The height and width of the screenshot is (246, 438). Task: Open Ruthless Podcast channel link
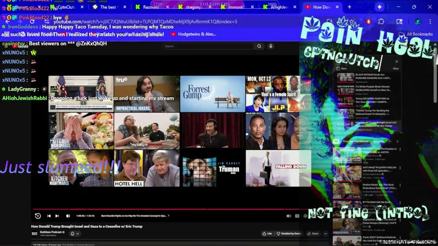pyautogui.click(x=50, y=232)
